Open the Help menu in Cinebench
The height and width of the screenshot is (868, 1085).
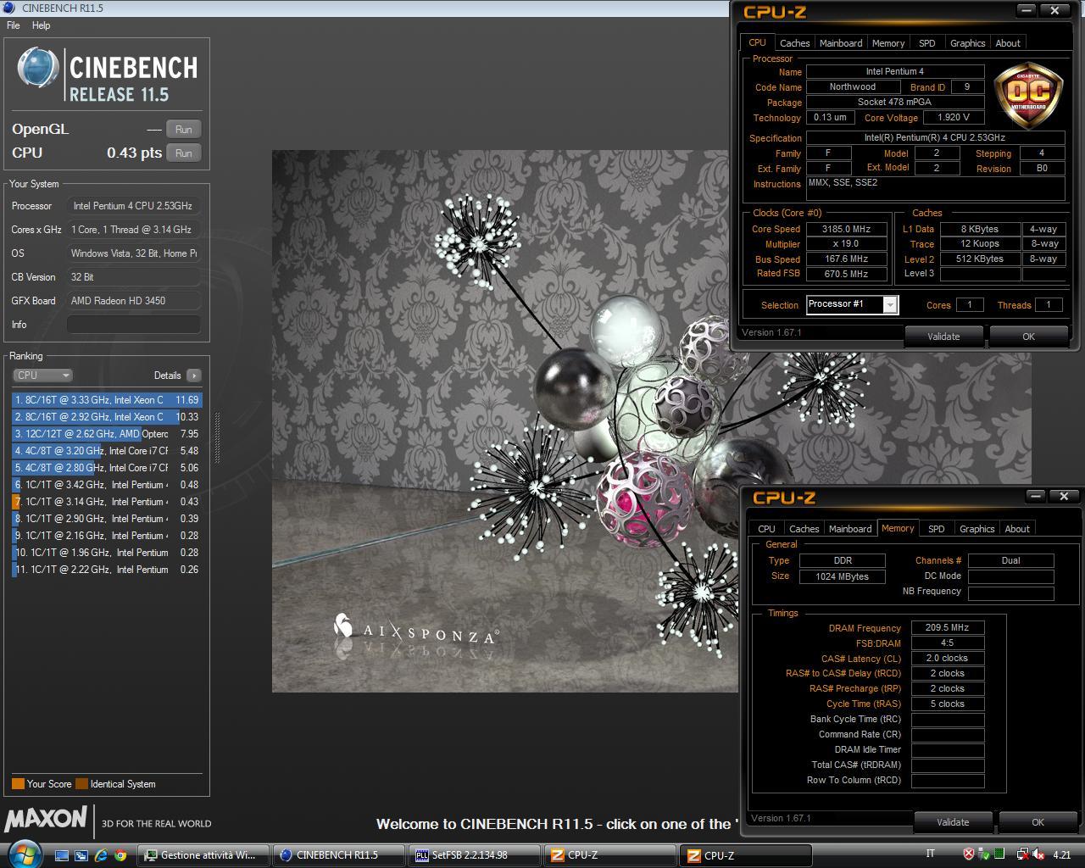coord(41,25)
